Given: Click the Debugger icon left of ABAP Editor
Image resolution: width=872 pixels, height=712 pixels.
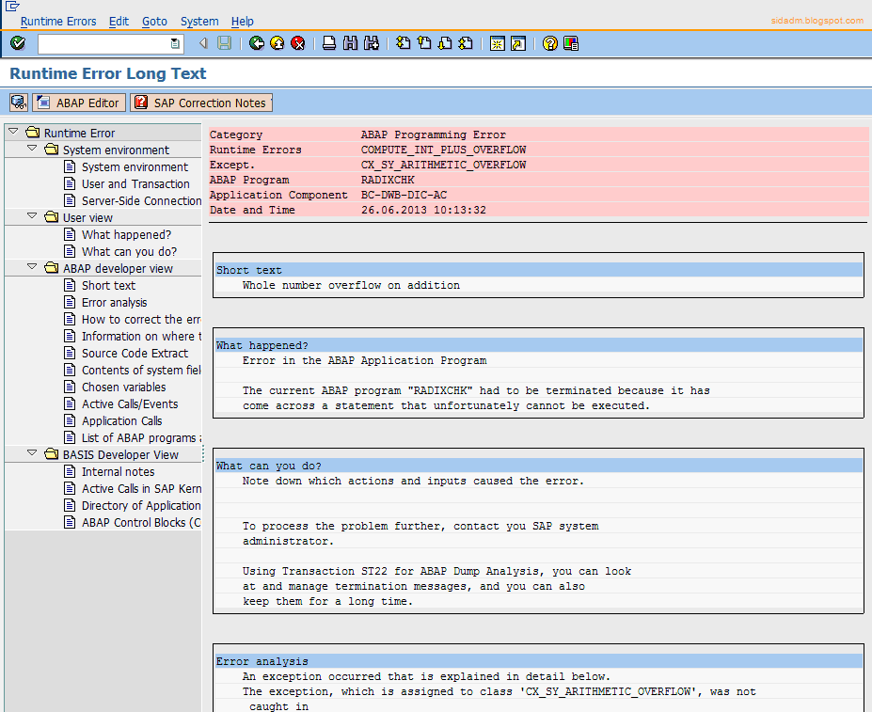Looking at the screenshot, I should pos(19,103).
